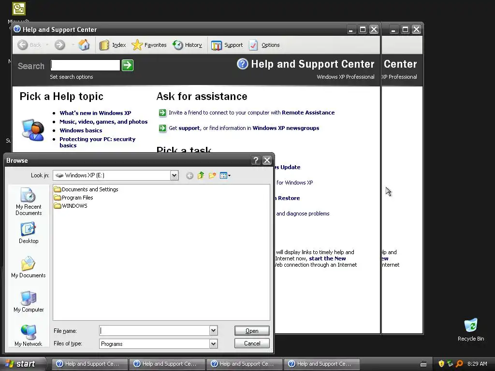Image resolution: width=495 pixels, height=371 pixels.
Task: Close the Browse dialog
Action: [x=267, y=160]
